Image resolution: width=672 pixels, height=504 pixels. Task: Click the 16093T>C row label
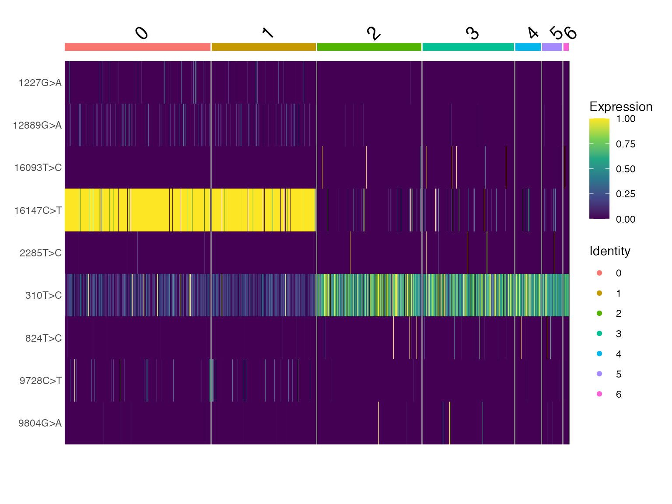pyautogui.click(x=38, y=168)
